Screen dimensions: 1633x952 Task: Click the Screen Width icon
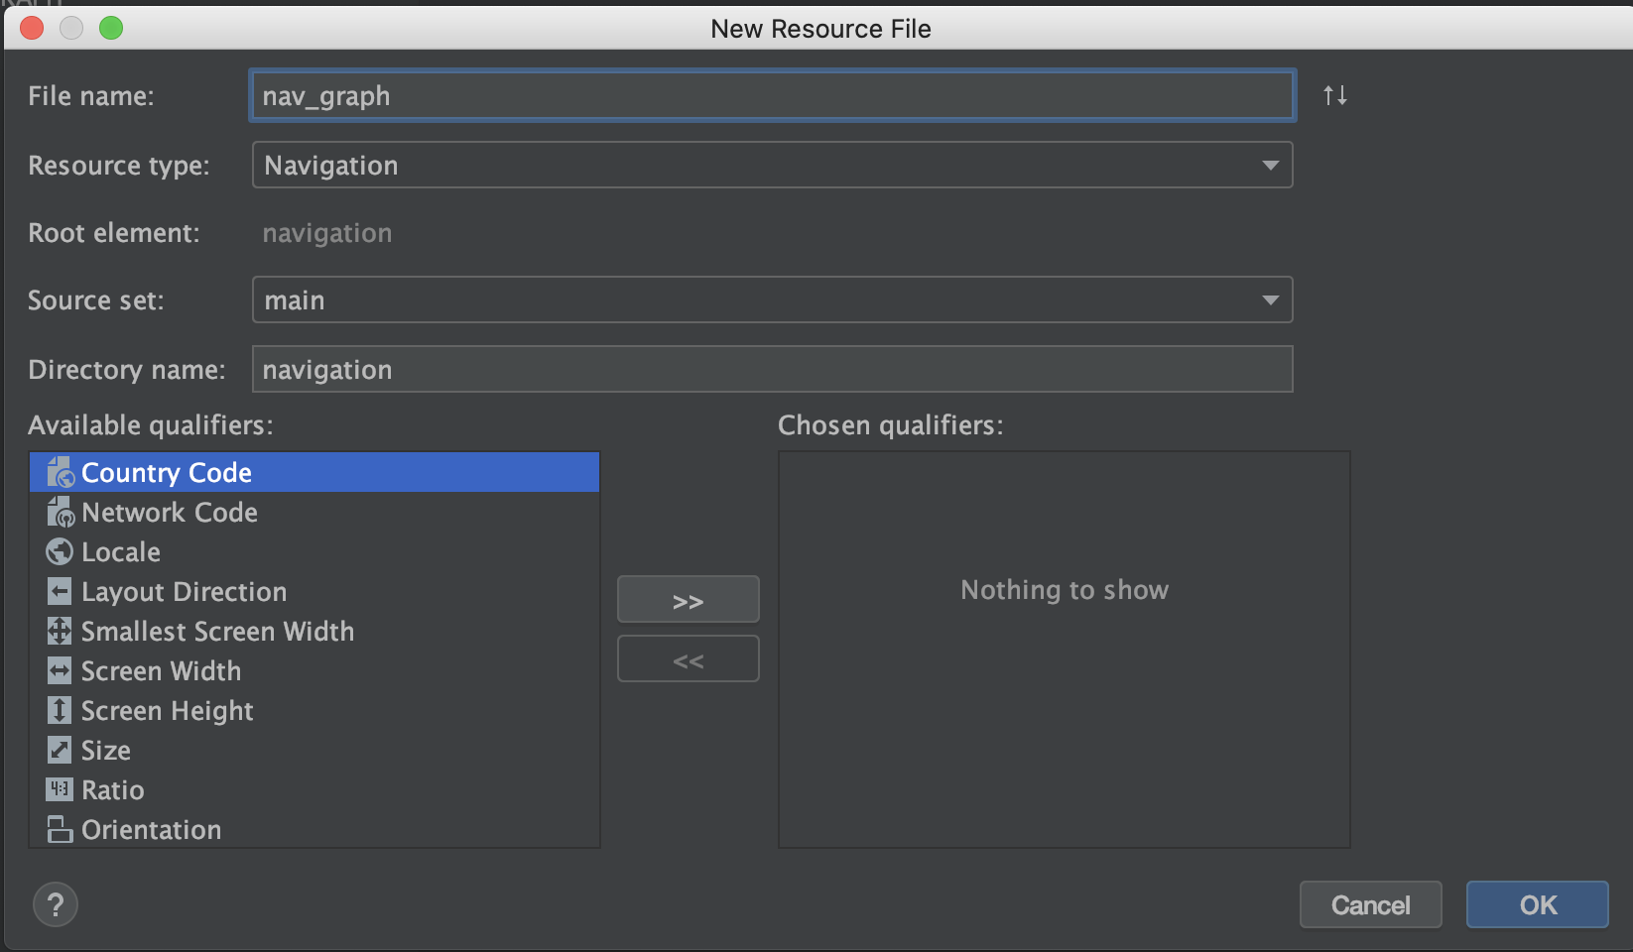click(60, 670)
